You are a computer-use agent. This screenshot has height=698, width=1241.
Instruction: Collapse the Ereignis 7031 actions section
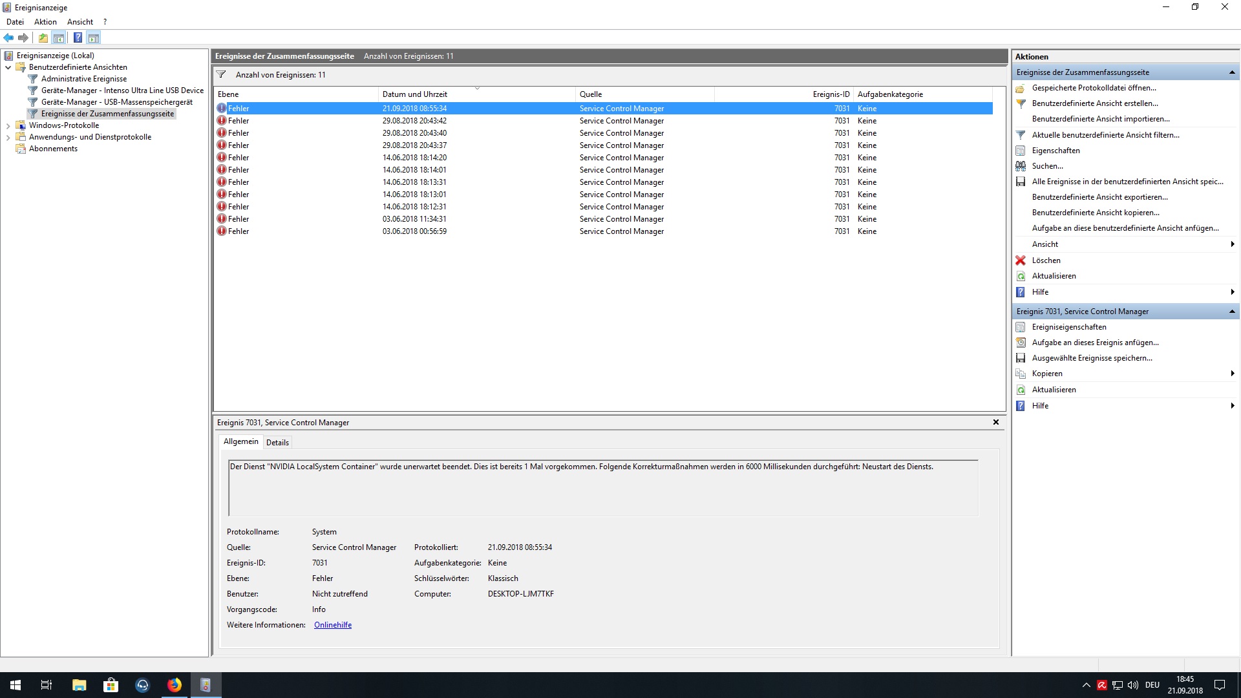pos(1232,312)
